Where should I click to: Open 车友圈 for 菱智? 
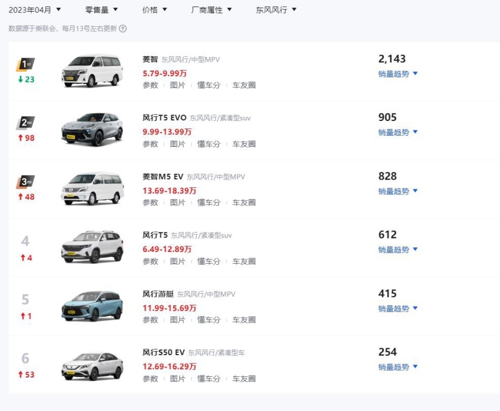point(244,85)
